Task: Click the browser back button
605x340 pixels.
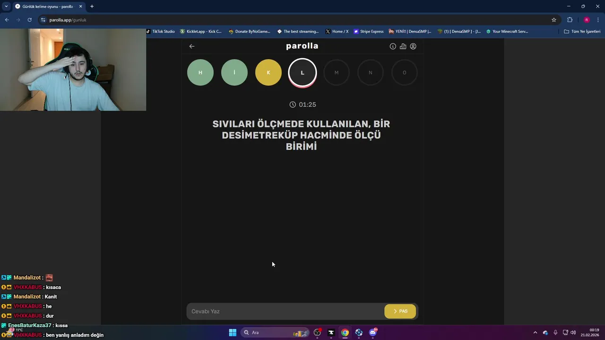Action: [7, 20]
